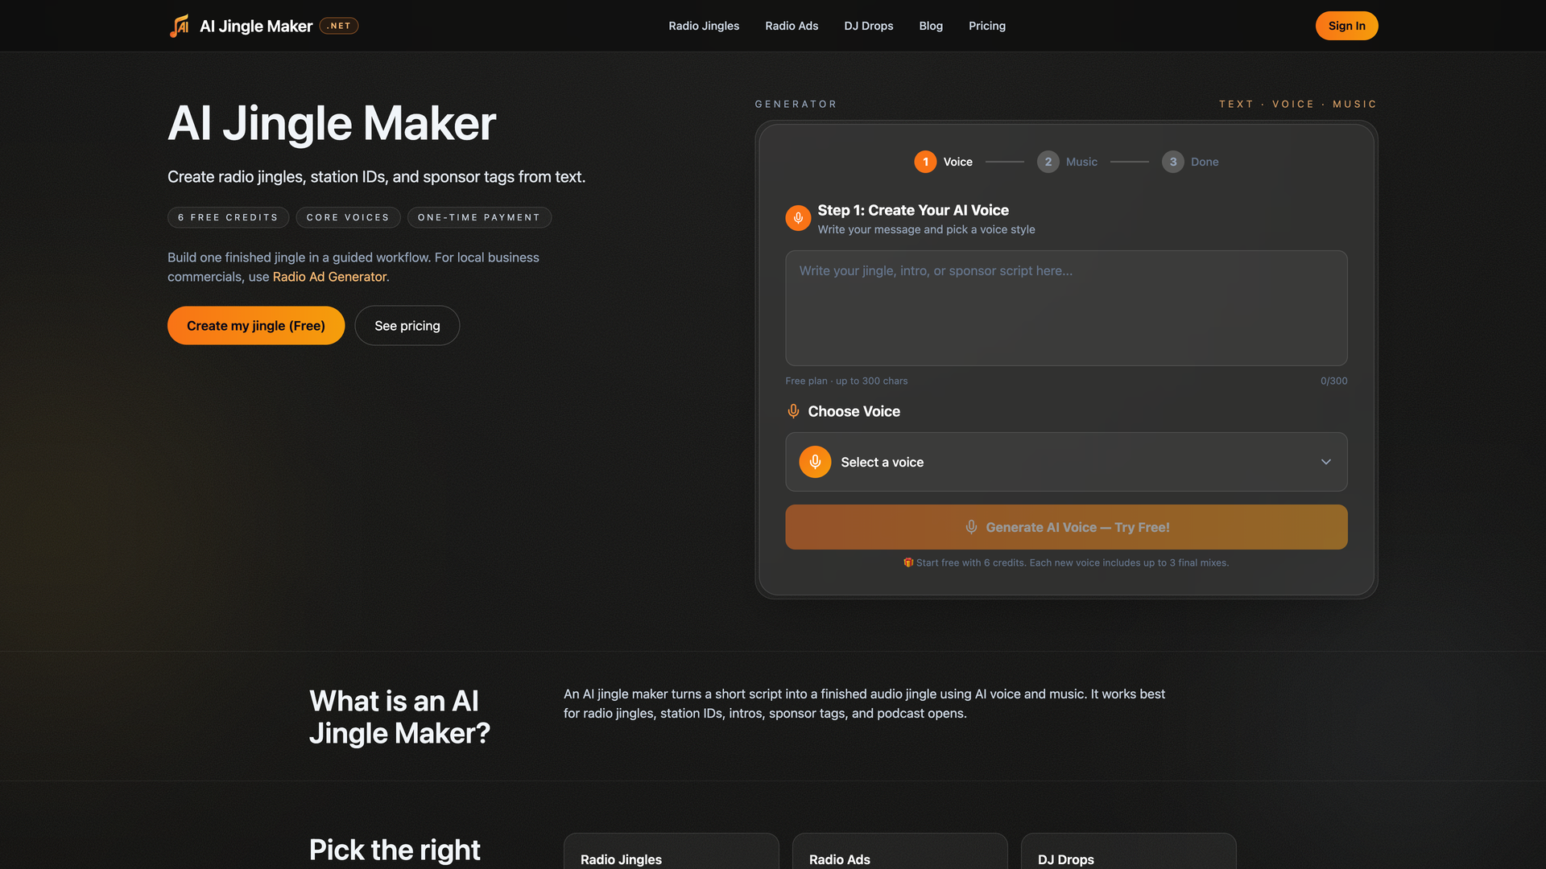
Task: Follow the Radio Ad Generator link
Action: coord(329,277)
